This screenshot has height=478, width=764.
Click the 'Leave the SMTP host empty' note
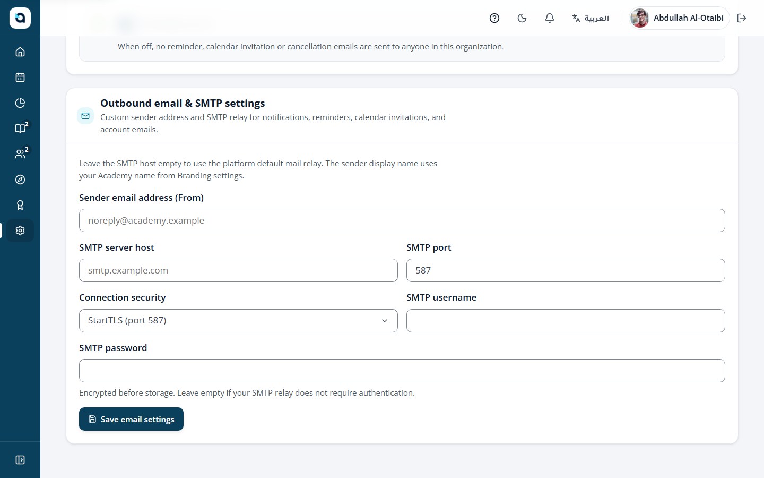(258, 169)
